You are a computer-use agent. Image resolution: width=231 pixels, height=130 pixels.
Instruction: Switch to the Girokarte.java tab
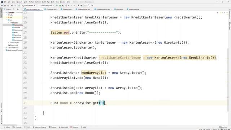pos(67,9)
